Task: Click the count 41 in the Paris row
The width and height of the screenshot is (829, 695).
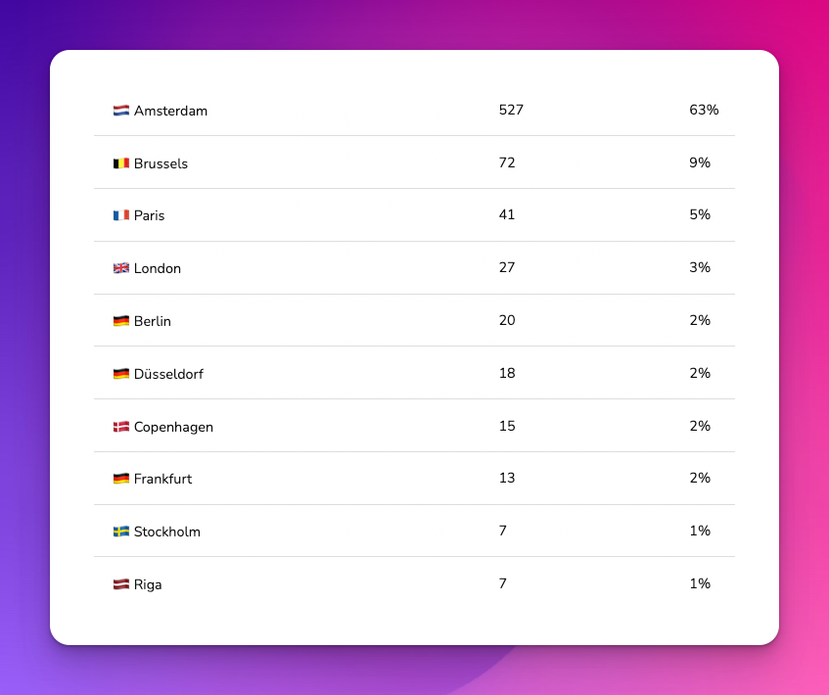Action: (x=507, y=214)
